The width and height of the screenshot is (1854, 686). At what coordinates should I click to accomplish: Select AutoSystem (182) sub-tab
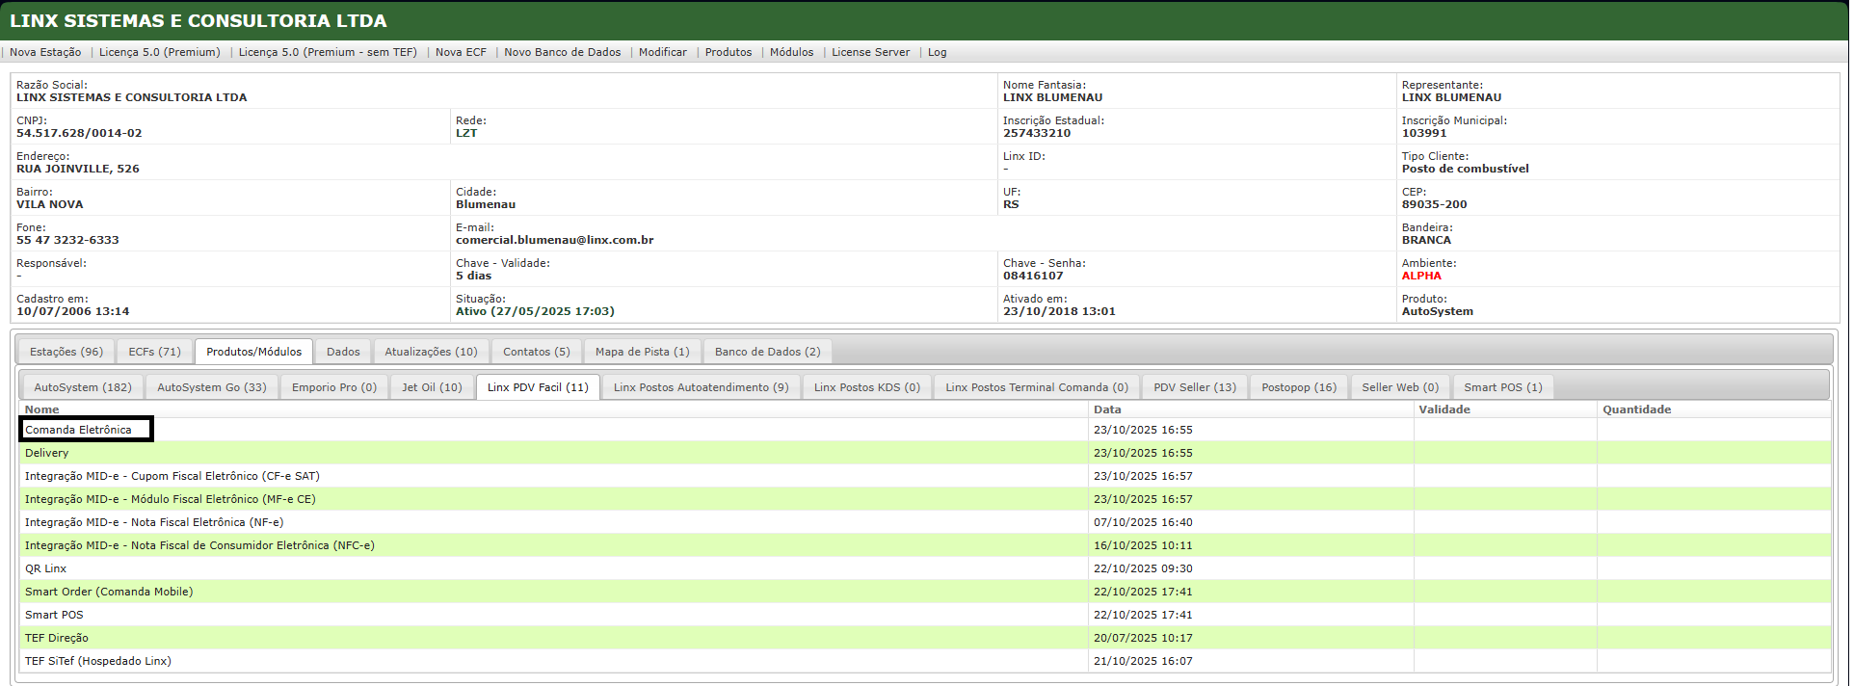click(x=83, y=387)
